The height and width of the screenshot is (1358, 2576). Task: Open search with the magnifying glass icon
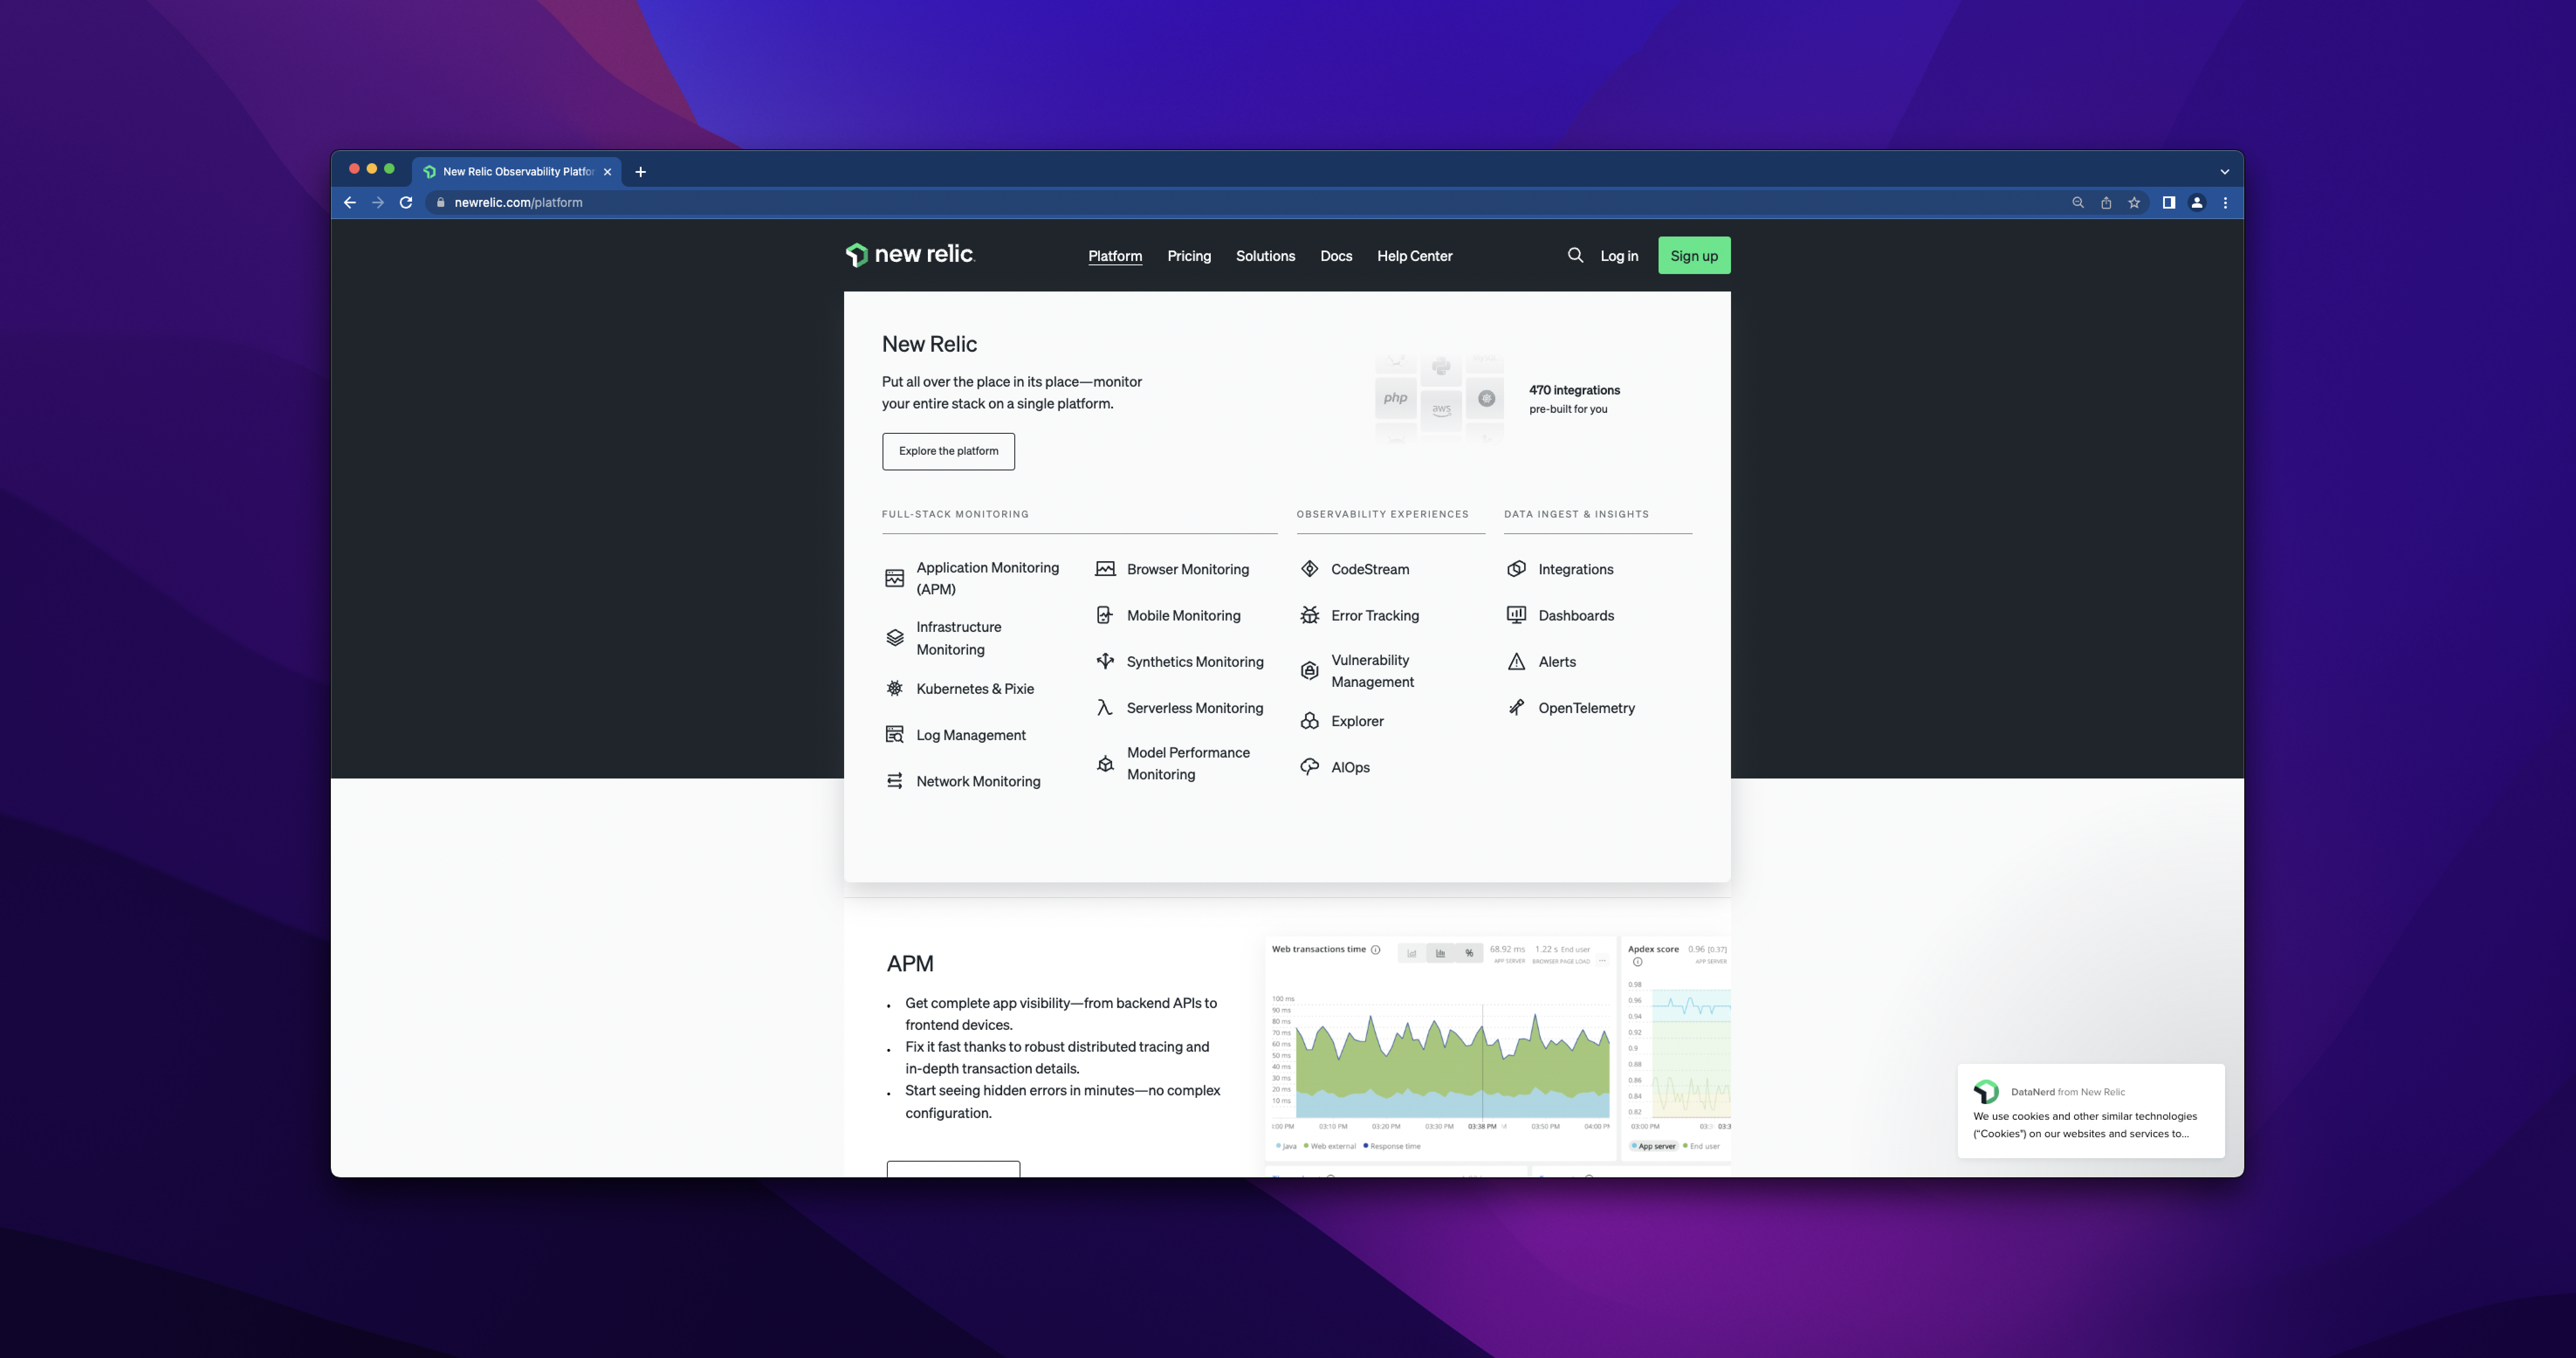[x=1575, y=255]
